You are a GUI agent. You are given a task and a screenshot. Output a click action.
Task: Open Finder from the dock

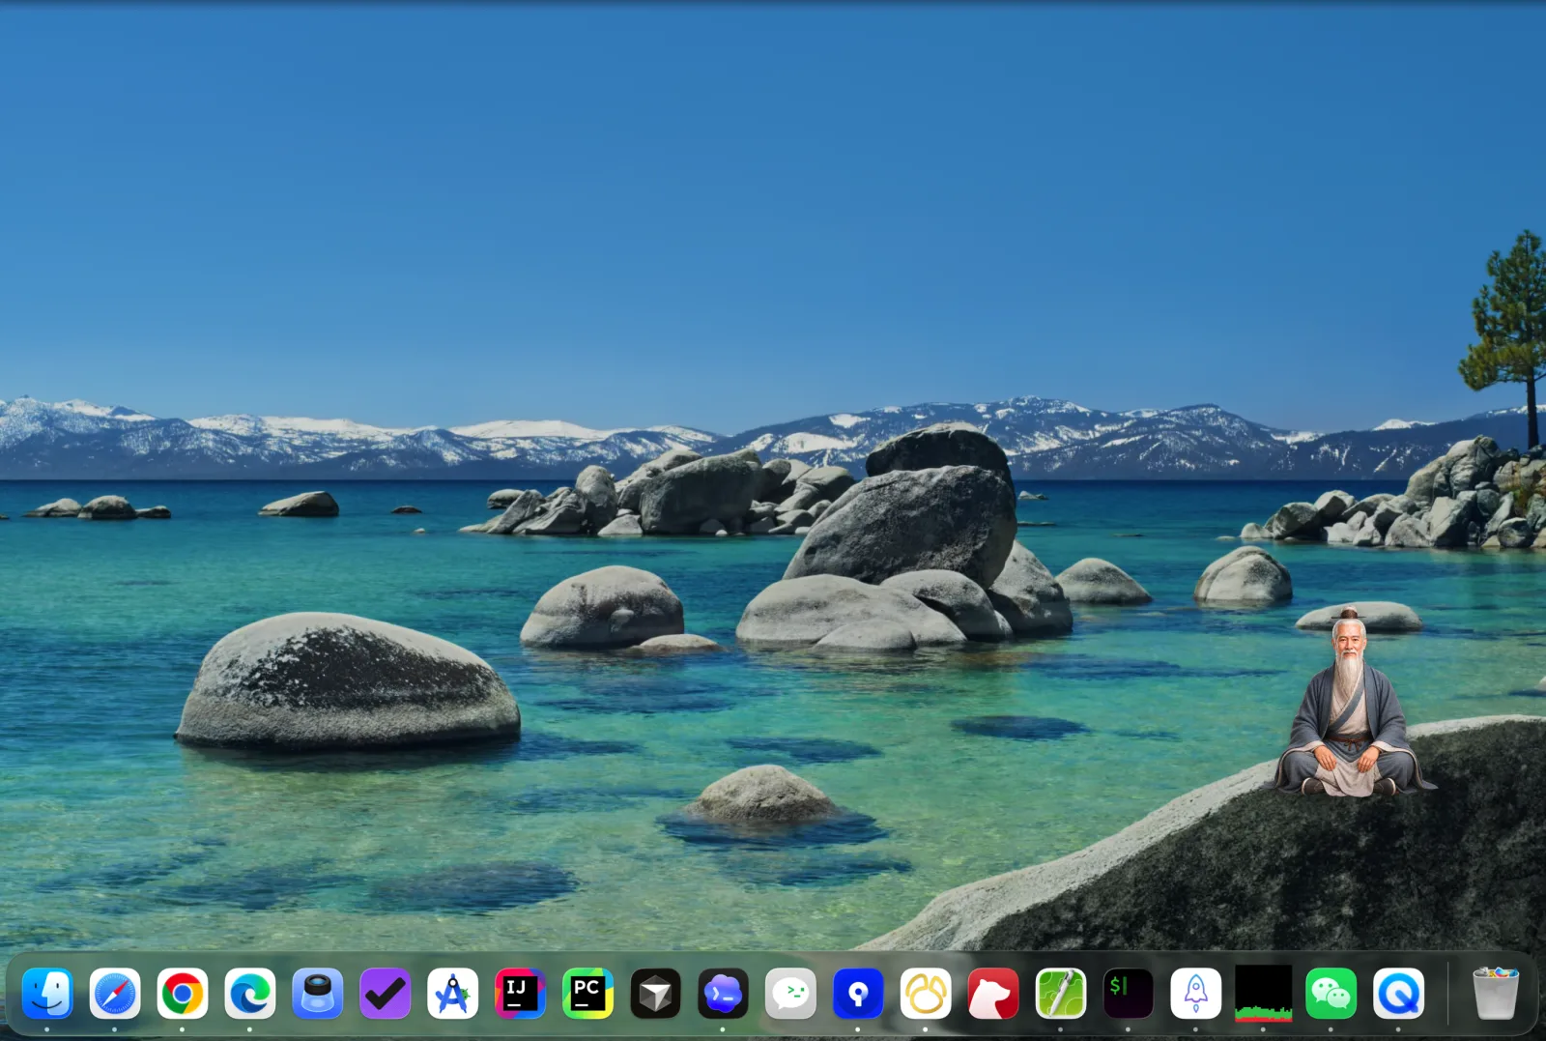[x=47, y=994]
